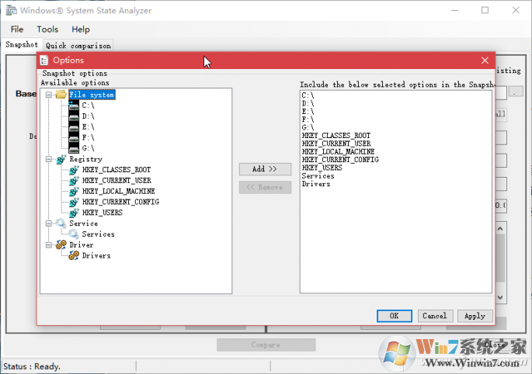Select the Registry label in the tree
The width and height of the screenshot is (532, 374).
[x=86, y=159]
